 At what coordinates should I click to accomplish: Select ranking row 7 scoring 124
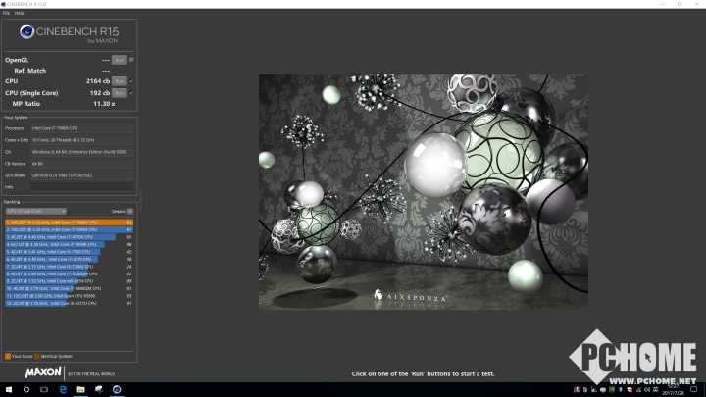(70, 267)
